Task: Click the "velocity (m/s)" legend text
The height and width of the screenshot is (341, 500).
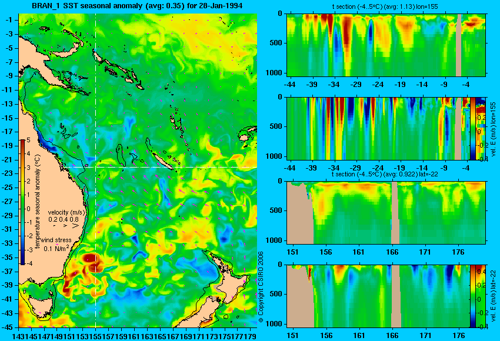Action: point(66,212)
